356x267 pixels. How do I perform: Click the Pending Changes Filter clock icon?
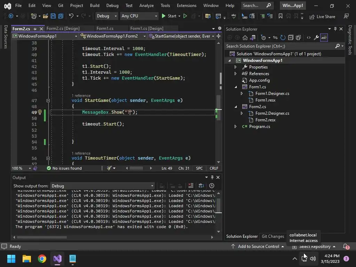[264, 38]
